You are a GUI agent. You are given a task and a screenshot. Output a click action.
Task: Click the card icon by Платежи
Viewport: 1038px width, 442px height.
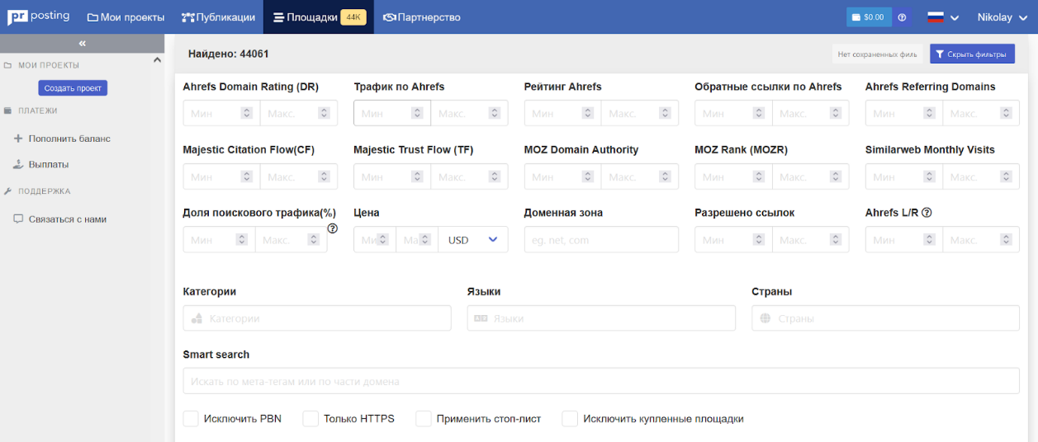point(7,110)
